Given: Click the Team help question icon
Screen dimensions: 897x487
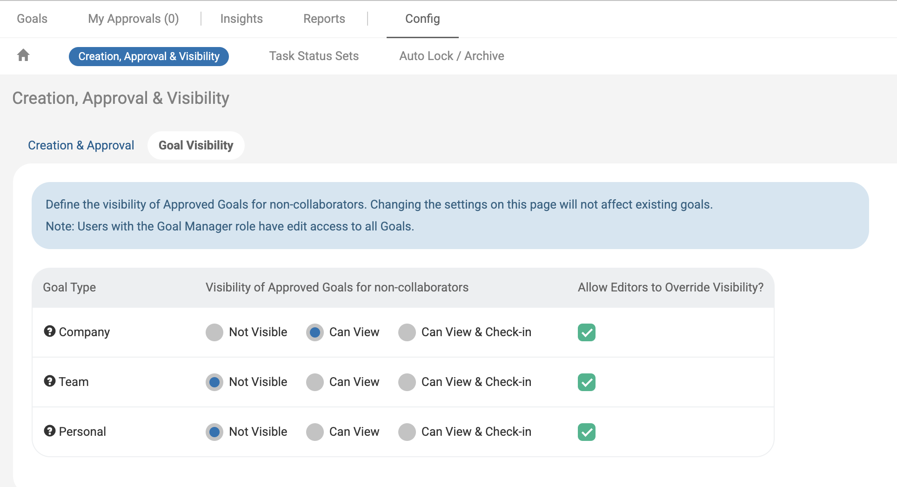Looking at the screenshot, I should (50, 381).
